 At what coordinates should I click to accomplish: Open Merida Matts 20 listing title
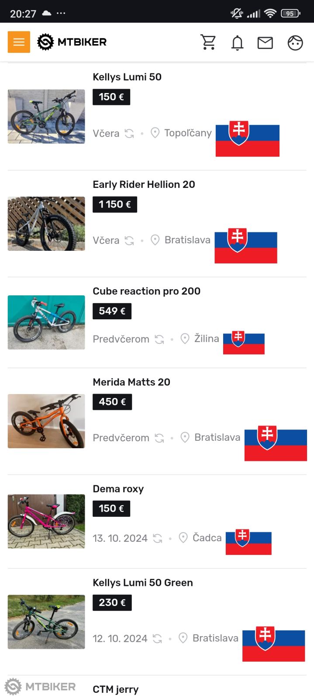(x=131, y=382)
